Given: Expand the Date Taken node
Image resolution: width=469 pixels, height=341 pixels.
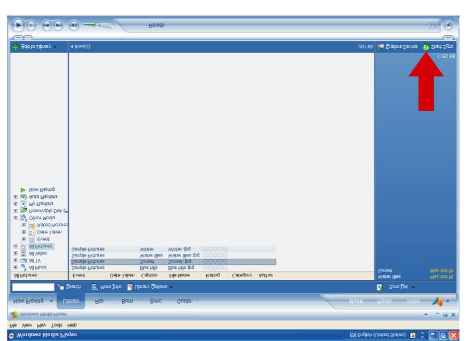Looking at the screenshot, I should [x=24, y=232].
